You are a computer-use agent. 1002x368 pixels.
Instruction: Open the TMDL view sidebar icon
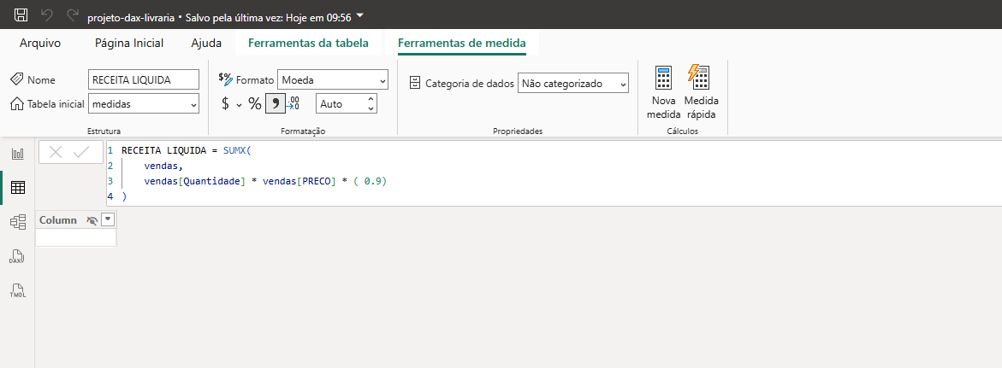pyautogui.click(x=17, y=291)
